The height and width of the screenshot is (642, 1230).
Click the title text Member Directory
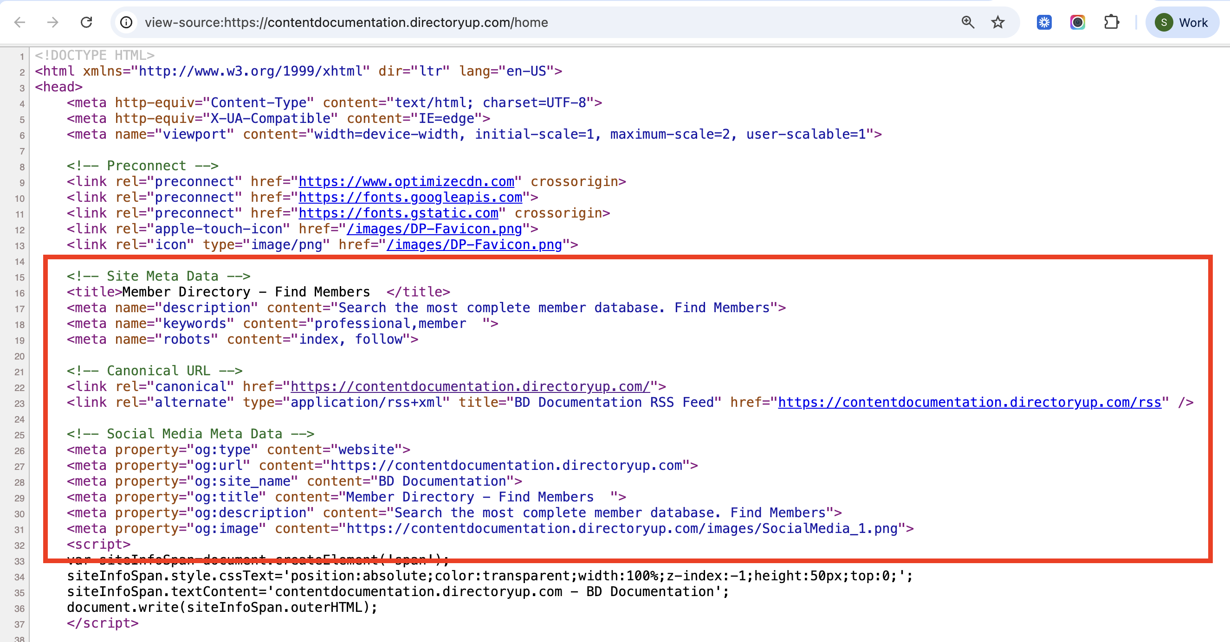(186, 292)
